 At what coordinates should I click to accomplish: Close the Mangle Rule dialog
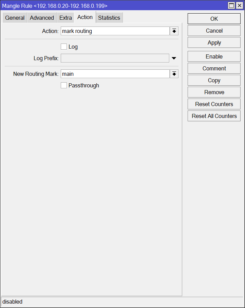(239, 5)
